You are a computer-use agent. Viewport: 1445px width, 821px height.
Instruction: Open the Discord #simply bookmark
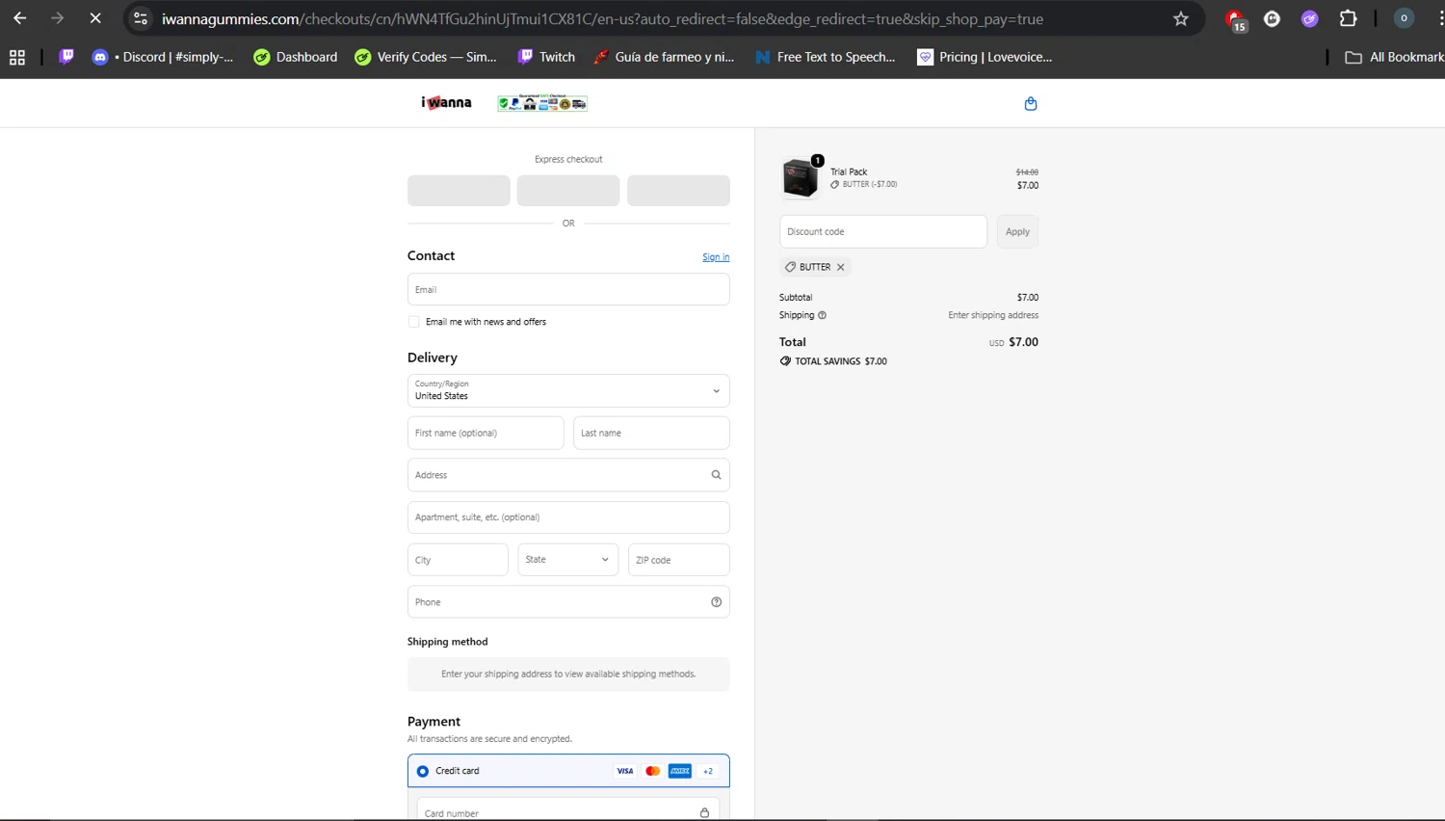click(x=163, y=57)
